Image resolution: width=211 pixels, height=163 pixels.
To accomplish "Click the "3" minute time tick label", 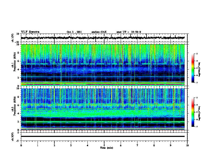I will 71,145.
